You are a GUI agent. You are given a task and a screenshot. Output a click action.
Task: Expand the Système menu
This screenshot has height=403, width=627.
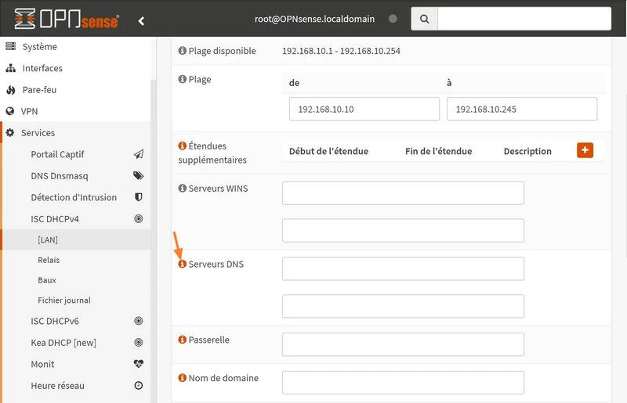39,46
